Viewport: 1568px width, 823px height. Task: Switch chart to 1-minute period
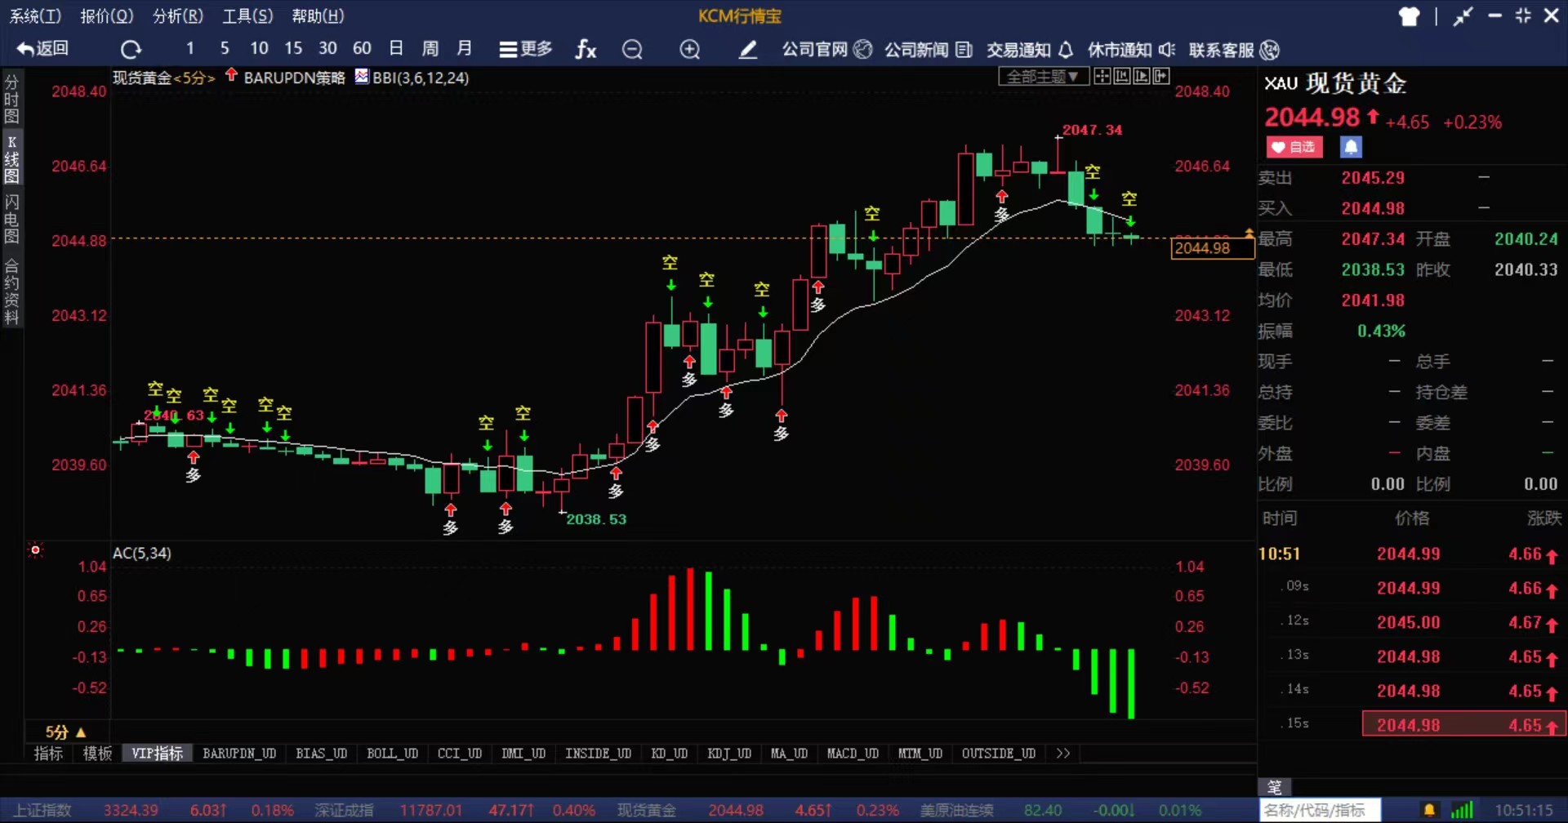(189, 48)
